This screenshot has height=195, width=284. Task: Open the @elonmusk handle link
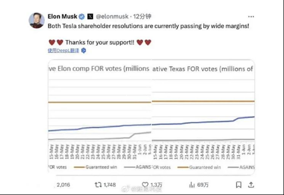[x=112, y=16]
